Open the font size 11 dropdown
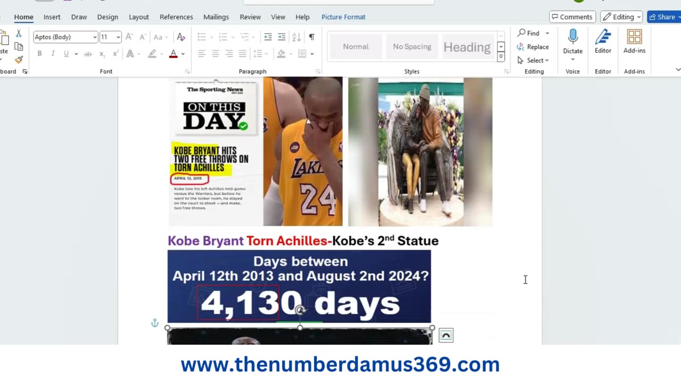681x383 pixels. coord(118,37)
